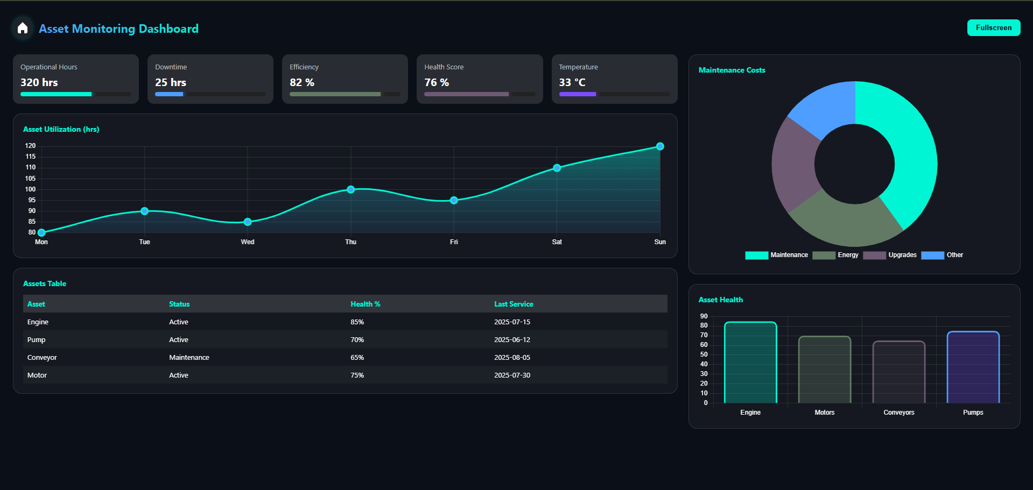Select the Engine bar in Asset Health
This screenshot has height=490, width=1033.
(x=750, y=363)
